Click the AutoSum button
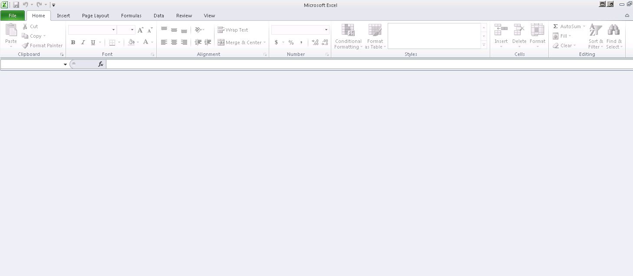Viewport: 633px width, 276px height. 567,26
